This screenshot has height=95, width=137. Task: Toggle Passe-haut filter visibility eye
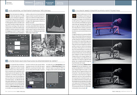(30, 85)
